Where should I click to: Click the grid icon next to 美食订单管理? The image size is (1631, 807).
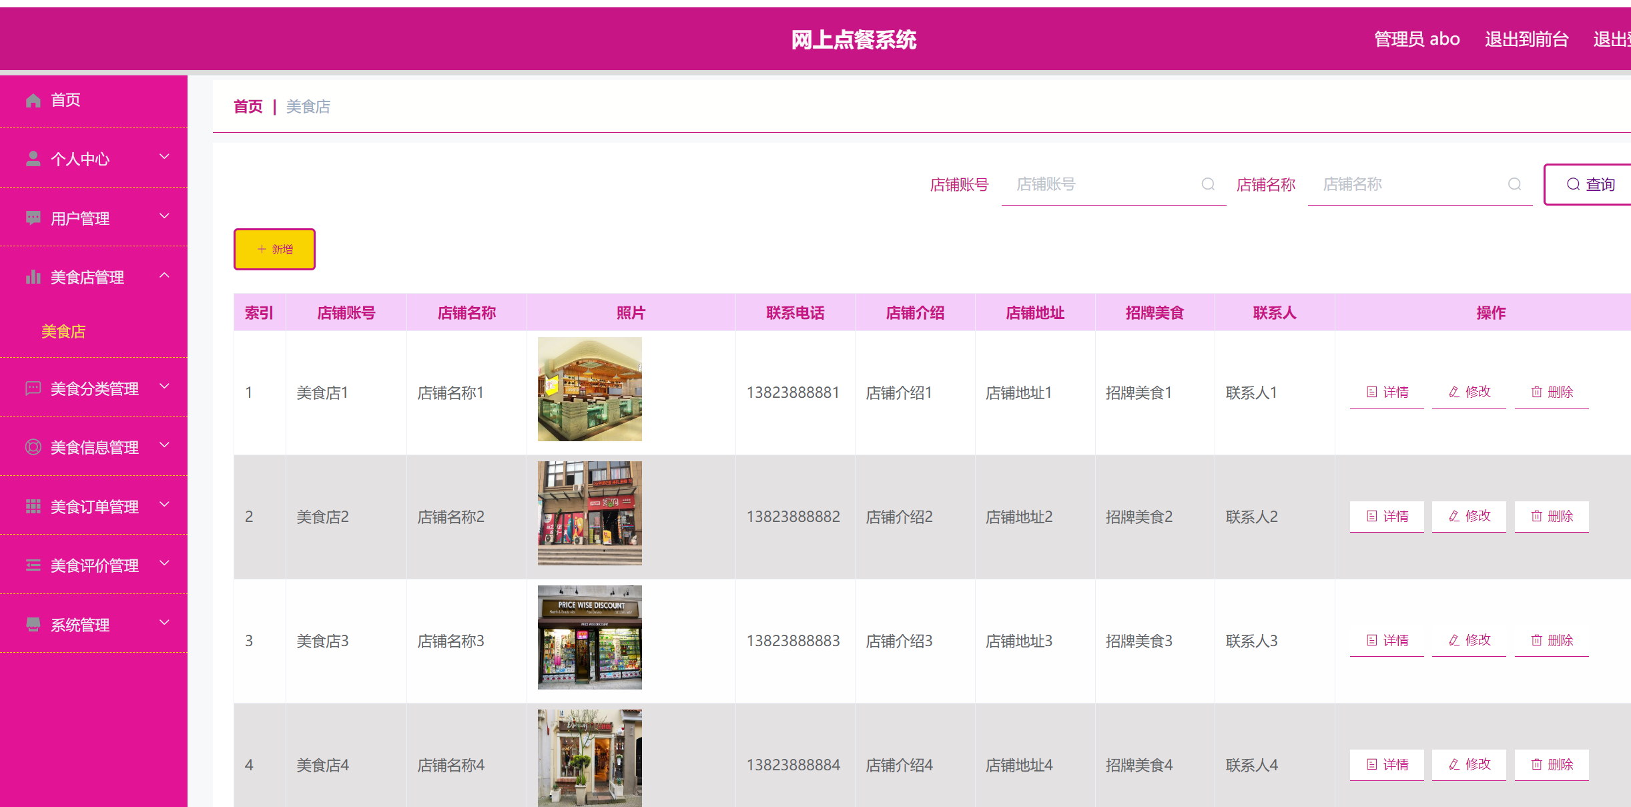tap(33, 506)
